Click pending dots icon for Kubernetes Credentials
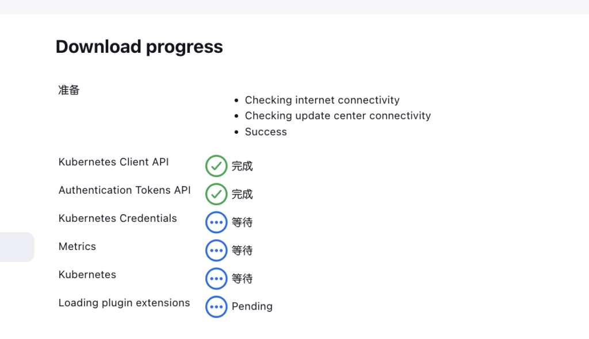Screen dimensions: 589x339 click(216, 222)
